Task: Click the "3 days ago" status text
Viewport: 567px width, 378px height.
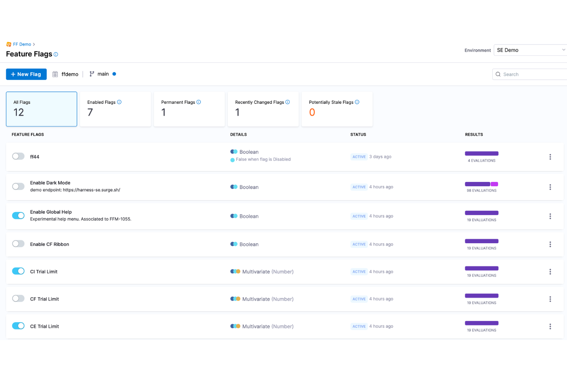Action: tap(380, 157)
